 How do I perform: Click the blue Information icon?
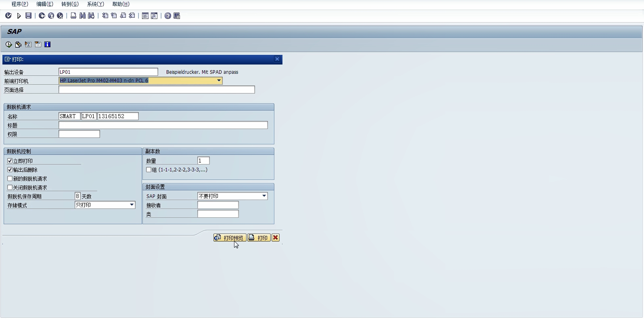tap(48, 44)
